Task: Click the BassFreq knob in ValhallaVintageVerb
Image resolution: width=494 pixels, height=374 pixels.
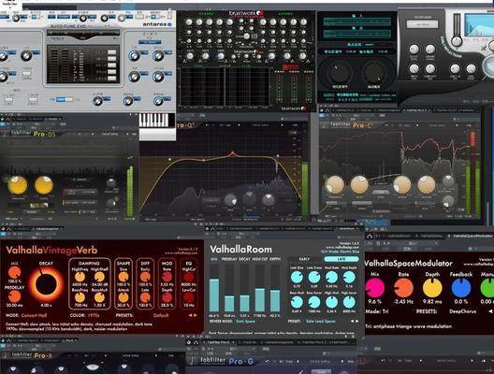Action: 80,297
